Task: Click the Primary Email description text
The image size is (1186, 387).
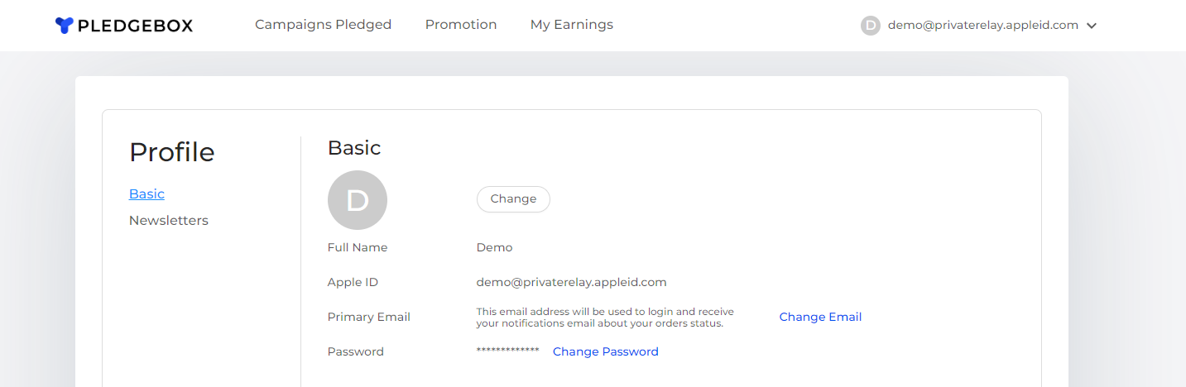Action: (x=605, y=318)
